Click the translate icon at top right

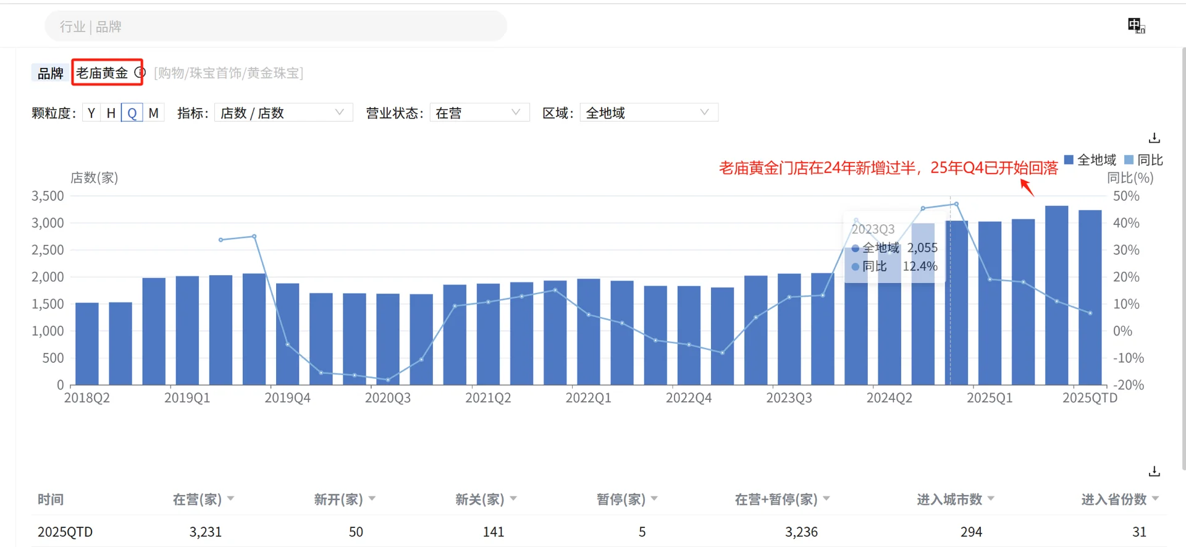coord(1136,26)
